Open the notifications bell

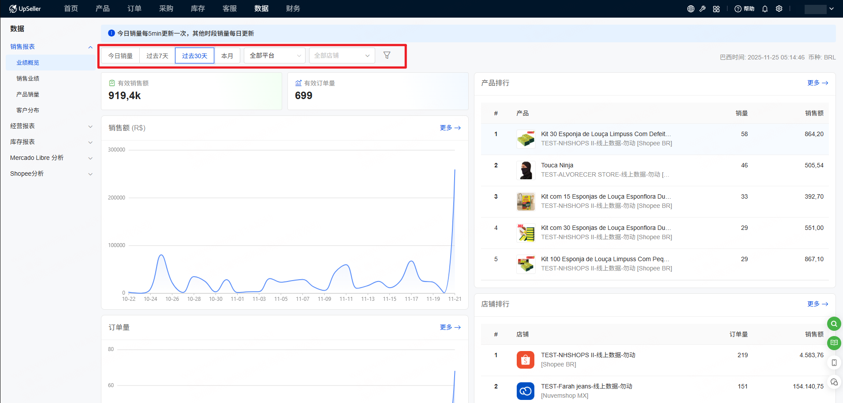point(765,9)
